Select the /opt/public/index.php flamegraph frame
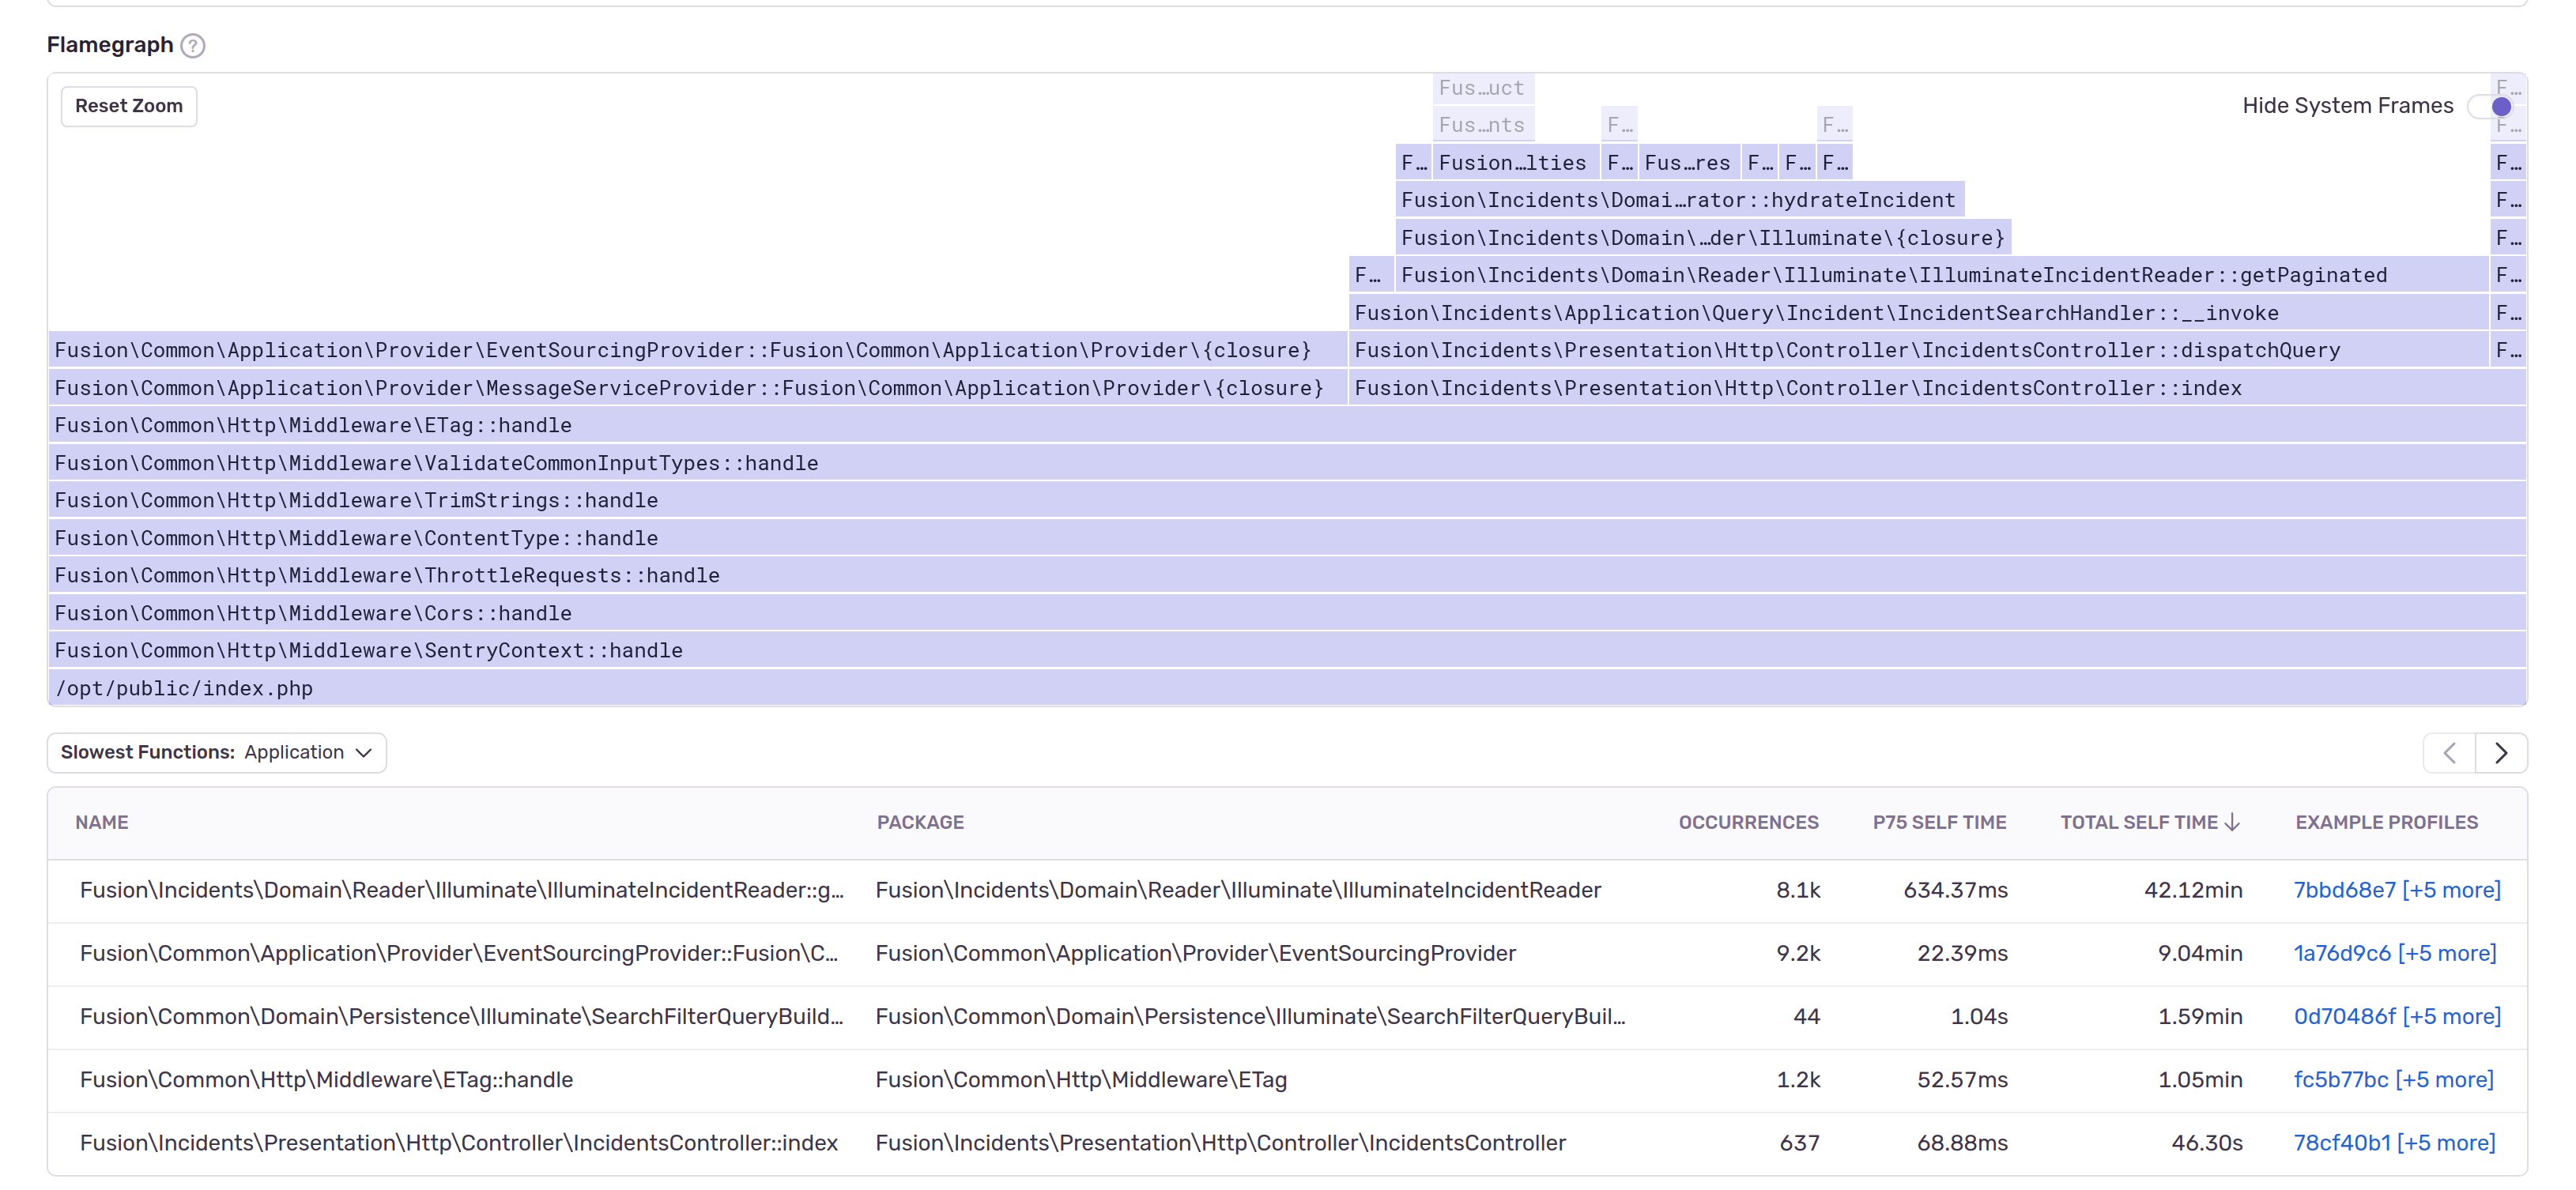This screenshot has width=2576, height=1190. [x=183, y=688]
